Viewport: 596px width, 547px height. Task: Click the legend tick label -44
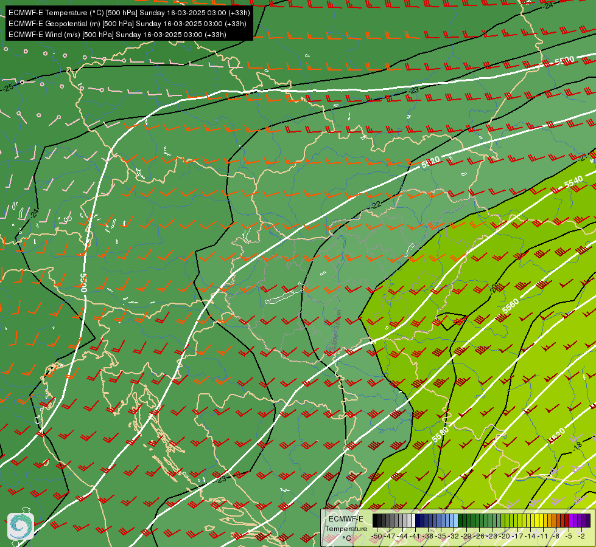point(402,536)
